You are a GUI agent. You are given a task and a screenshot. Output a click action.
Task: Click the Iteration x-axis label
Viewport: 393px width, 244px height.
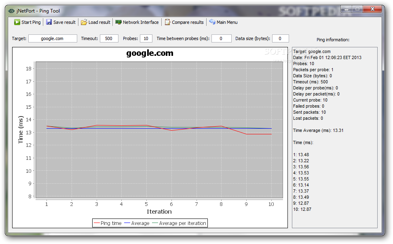point(159,212)
